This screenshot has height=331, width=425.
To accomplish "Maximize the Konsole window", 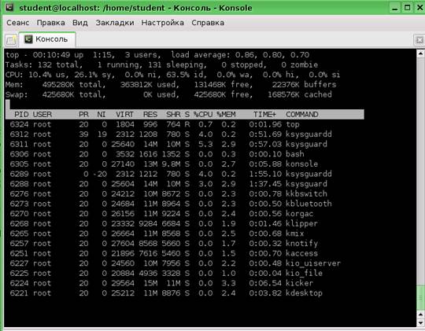I will 407,8.
